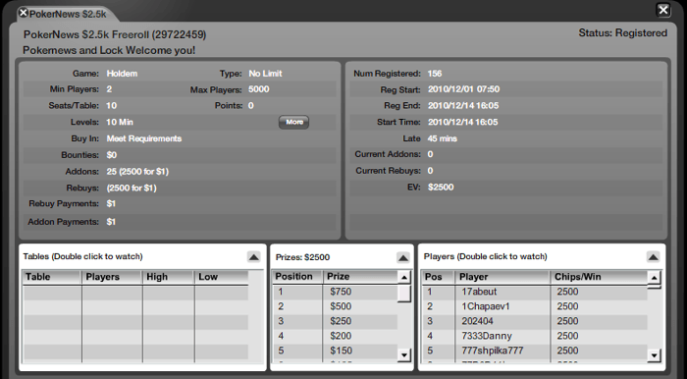687x379 pixels.
Task: Select player 777shpilka777
Action: click(535, 351)
